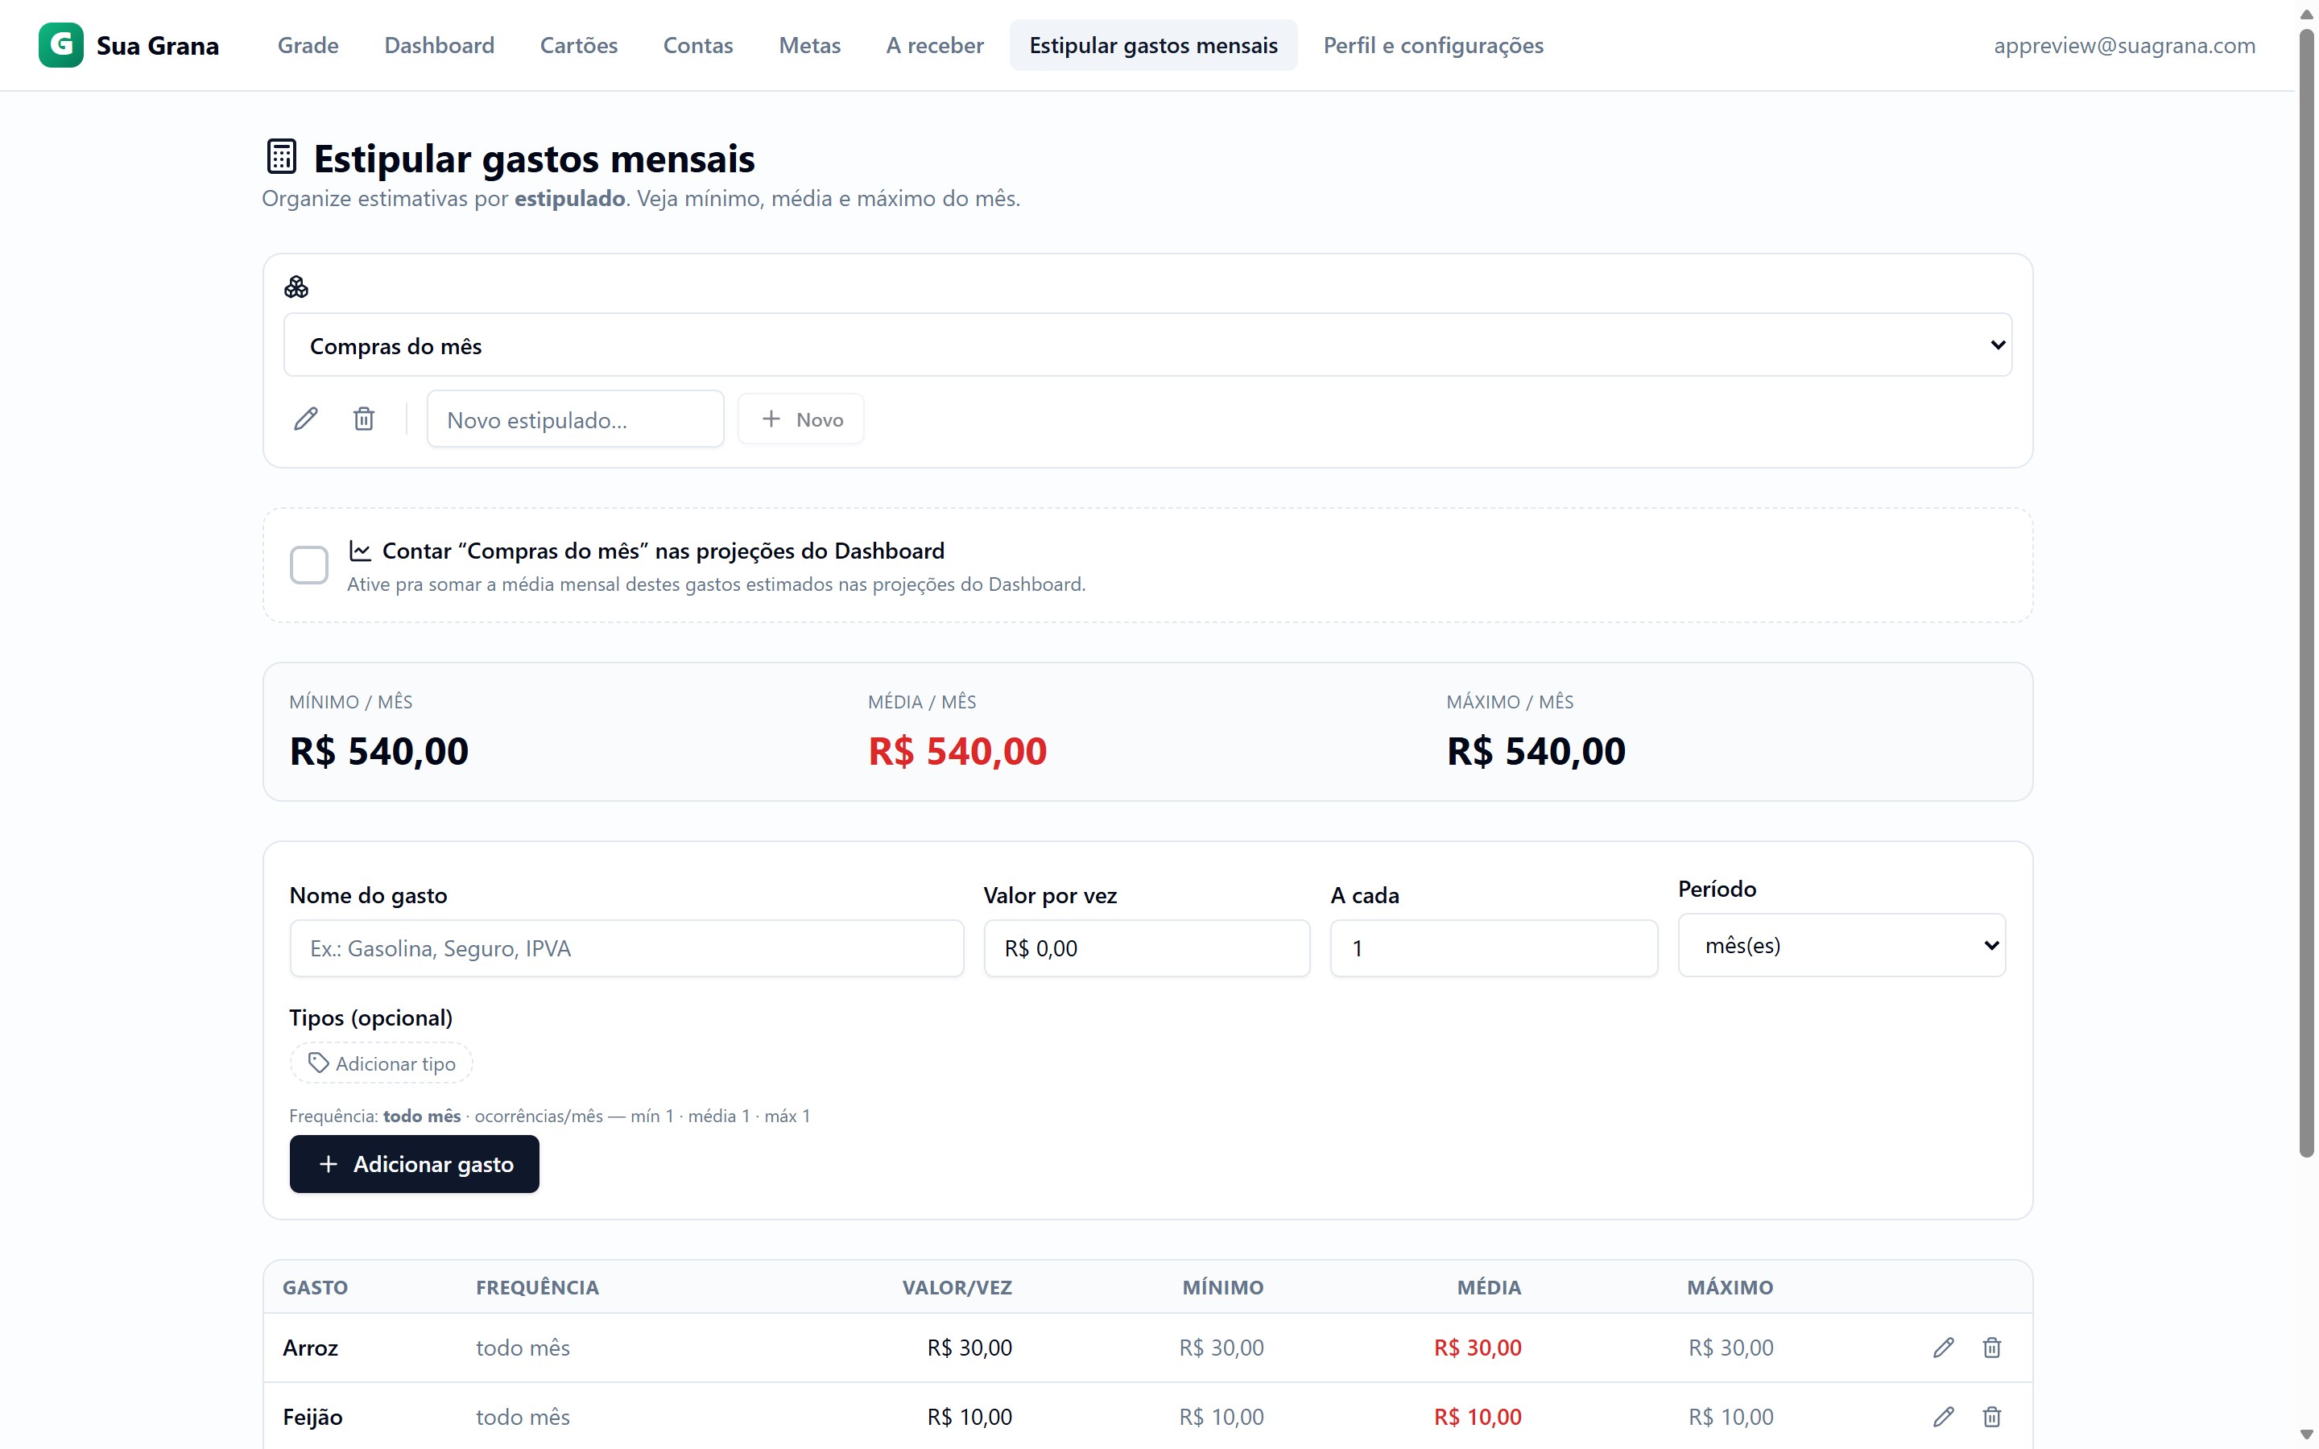Click the Feijão expense name
This screenshot has height=1449, width=2319.
312,1417
